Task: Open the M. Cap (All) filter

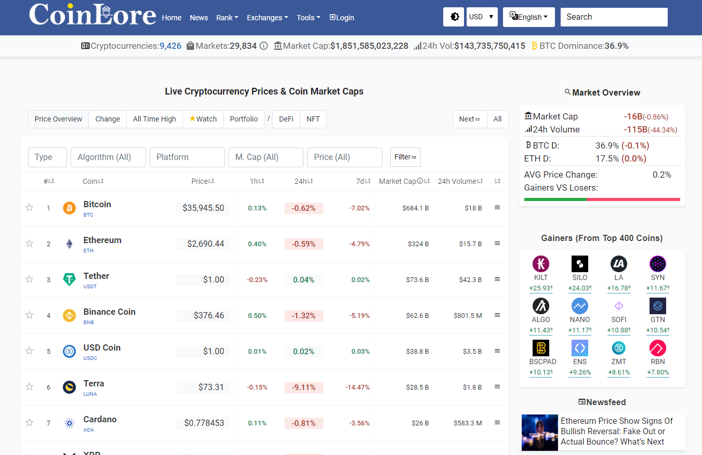Action: tap(266, 157)
